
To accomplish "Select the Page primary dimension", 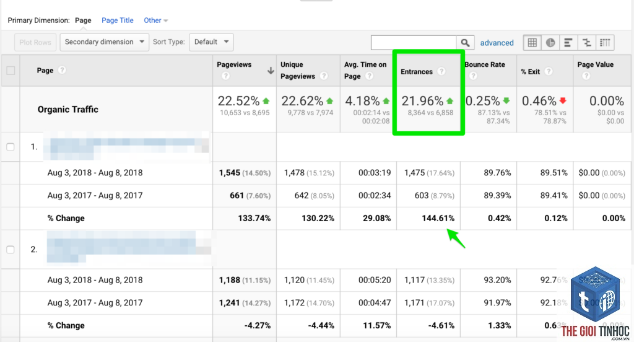I will coord(83,20).
